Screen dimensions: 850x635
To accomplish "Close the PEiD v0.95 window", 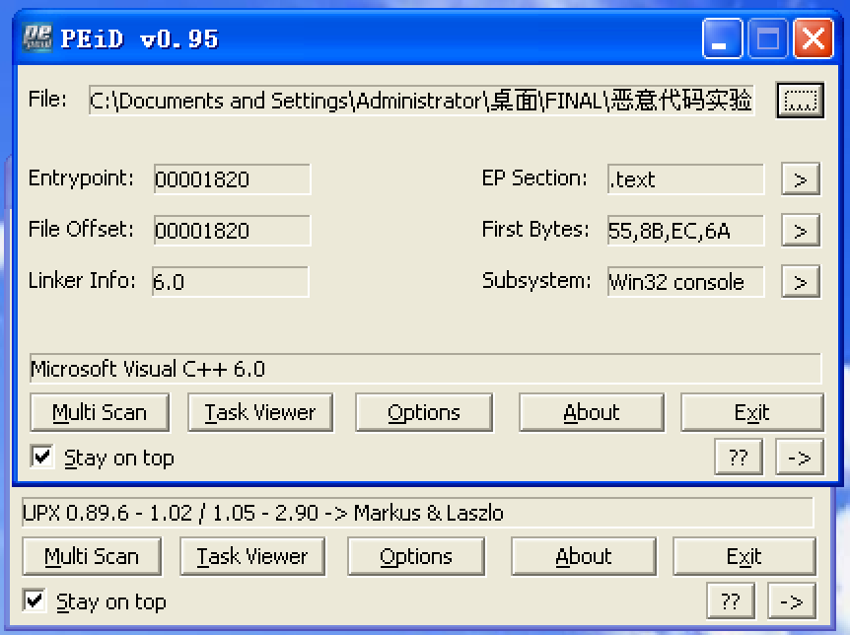I will pos(814,37).
